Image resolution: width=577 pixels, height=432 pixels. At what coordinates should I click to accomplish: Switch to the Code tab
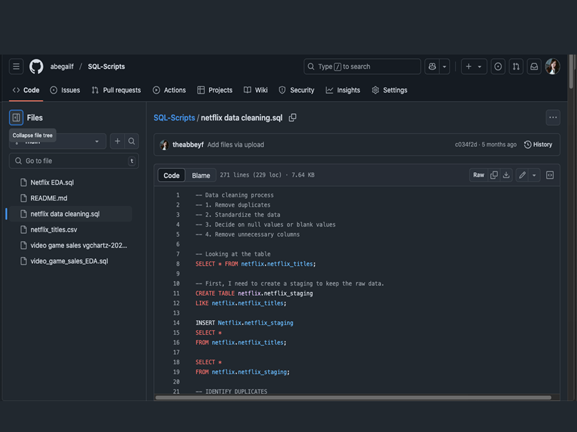pyautogui.click(x=26, y=90)
